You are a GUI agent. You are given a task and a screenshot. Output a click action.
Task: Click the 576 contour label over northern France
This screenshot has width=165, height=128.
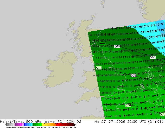(128, 105)
